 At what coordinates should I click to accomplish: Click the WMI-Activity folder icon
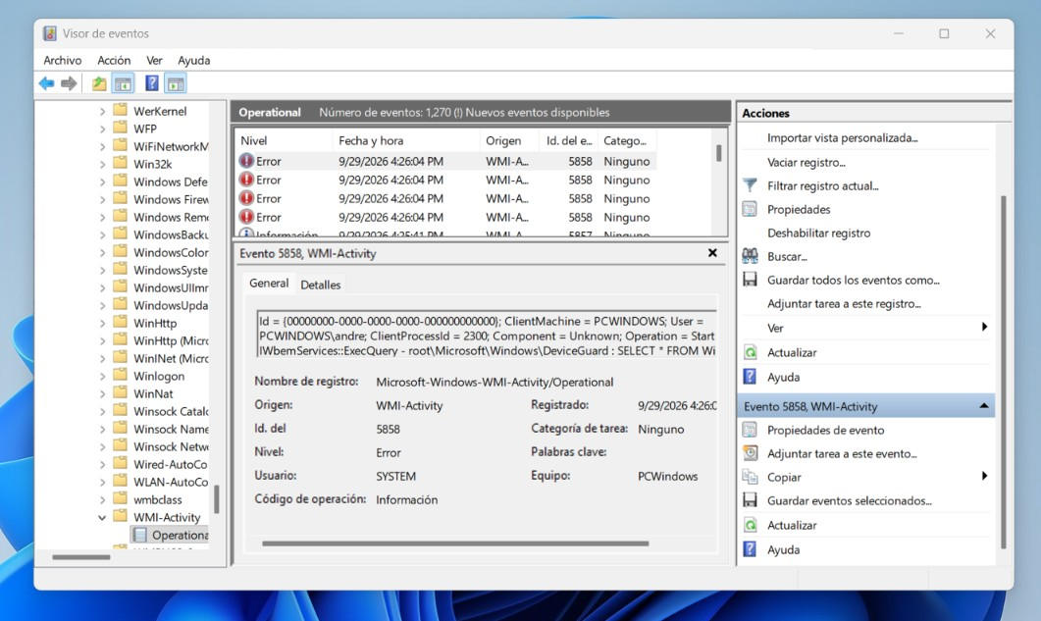(120, 517)
